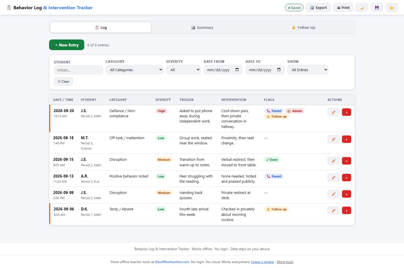
Task: Edit the D.K. Tardy entry
Action: (334, 210)
